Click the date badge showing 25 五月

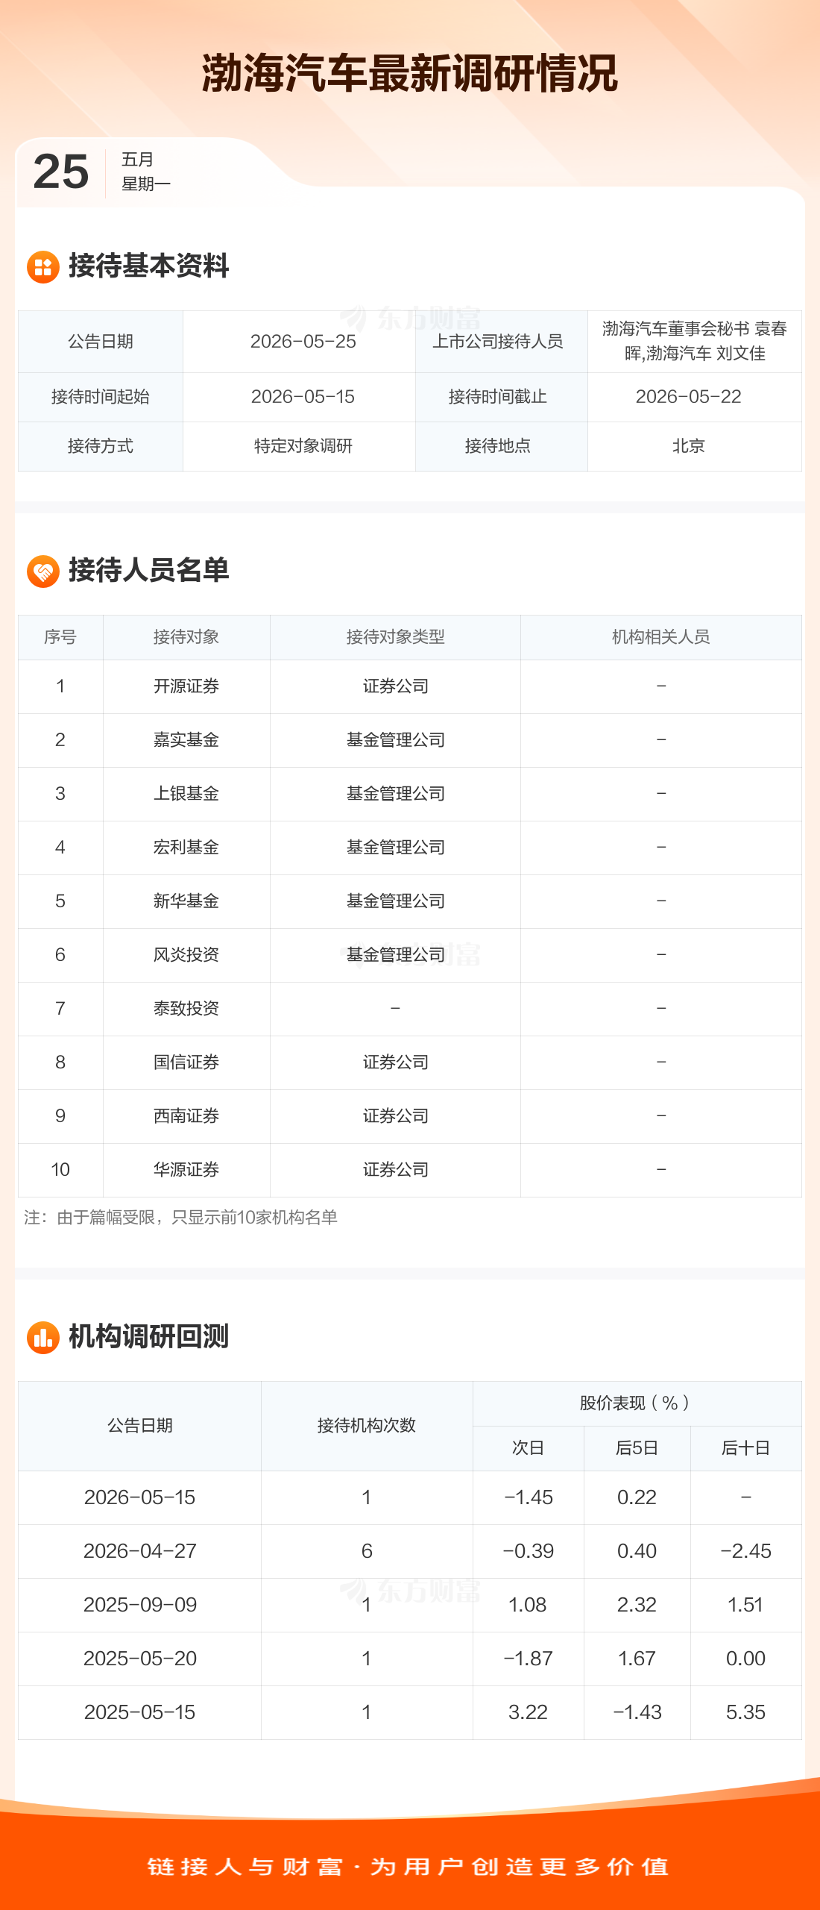pos(102,172)
